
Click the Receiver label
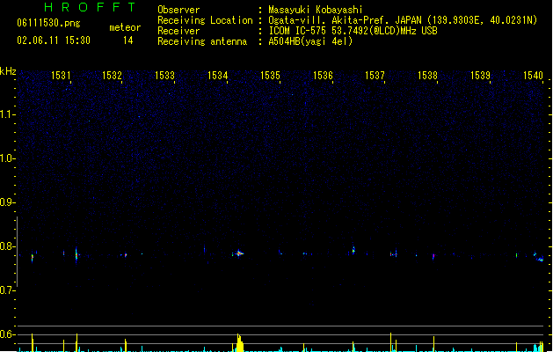pos(178,31)
